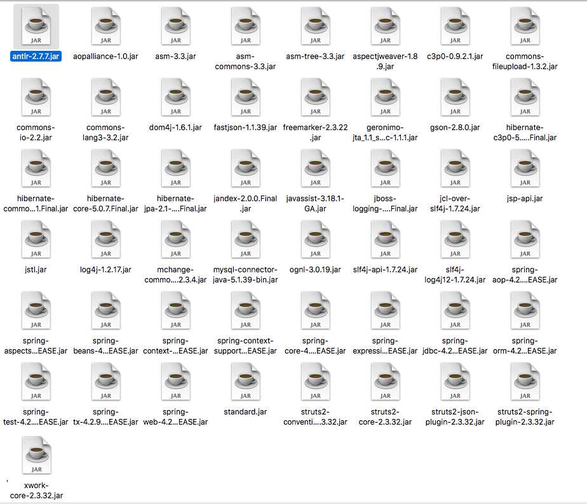Select the jboss-logging jar icon
This screenshot has width=587, height=504.
coord(385,169)
